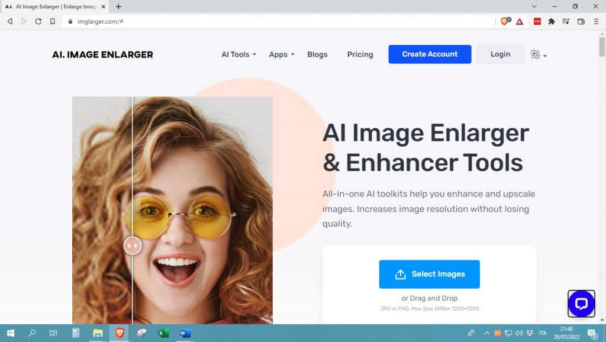Launch Excel from the taskbar
This screenshot has height=342, width=606.
pos(163,334)
